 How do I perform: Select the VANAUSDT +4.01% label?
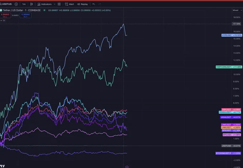tap(230, 117)
